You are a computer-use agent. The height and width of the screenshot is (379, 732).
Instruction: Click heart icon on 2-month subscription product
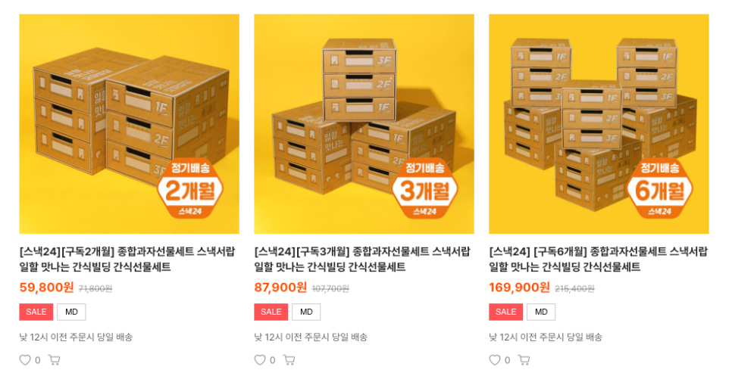pos(25,360)
